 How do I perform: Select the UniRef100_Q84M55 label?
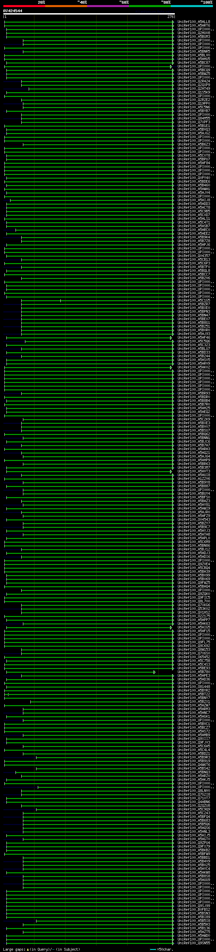click(x=194, y=118)
